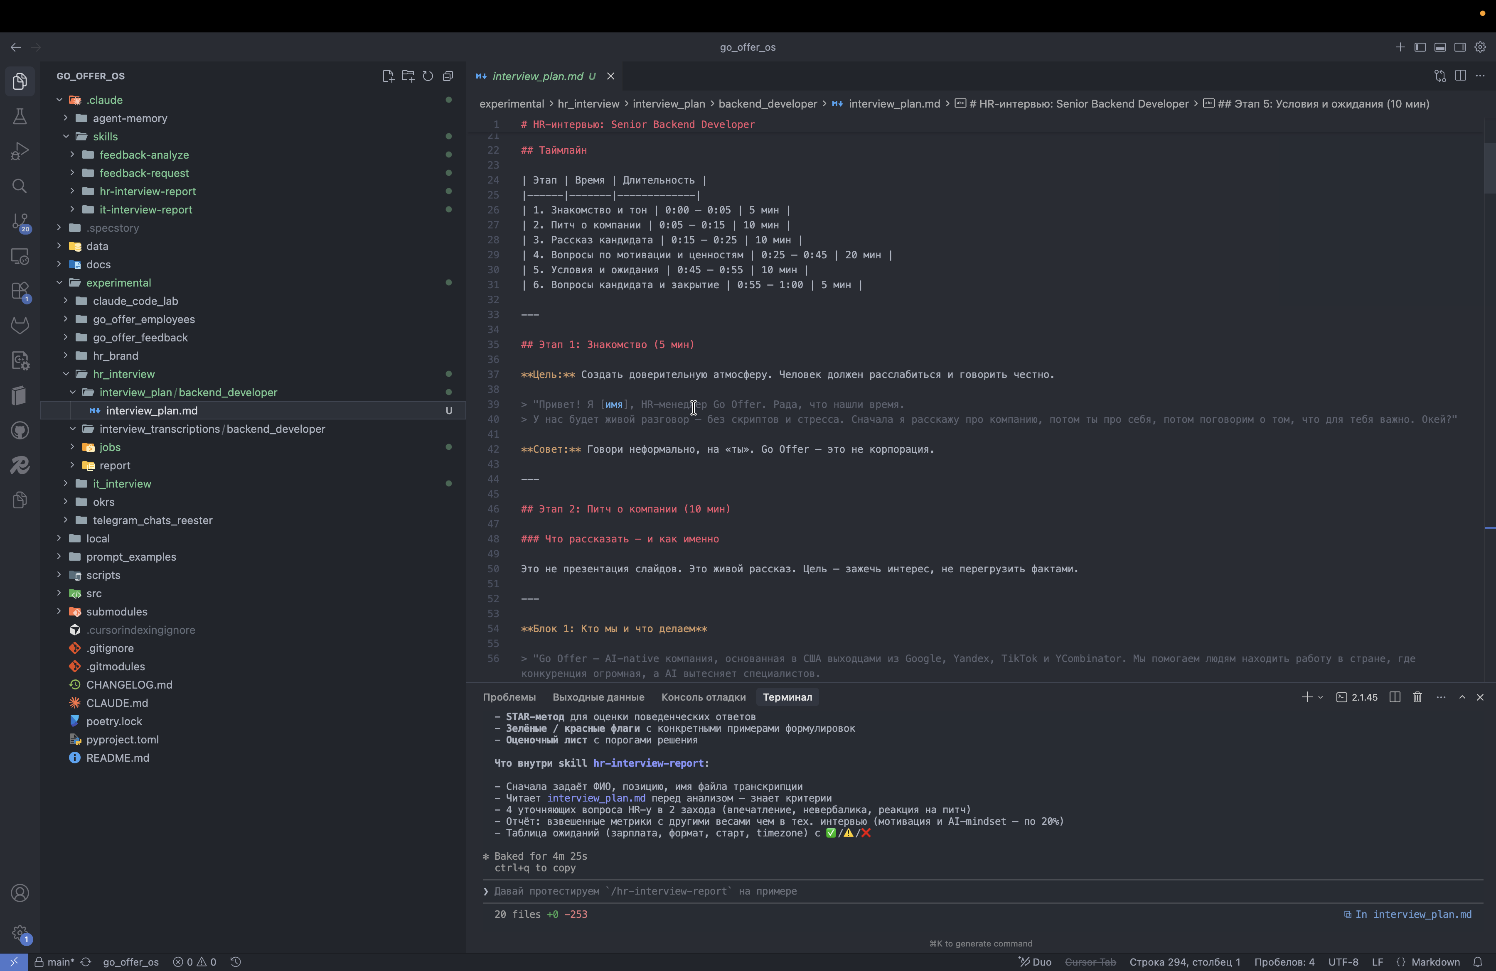Open the Extensions view in activity bar
1496x971 pixels.
(x=20, y=291)
